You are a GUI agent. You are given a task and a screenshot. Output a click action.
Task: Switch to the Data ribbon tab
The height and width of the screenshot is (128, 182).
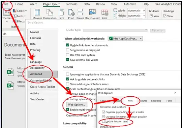[x=87, y=4]
